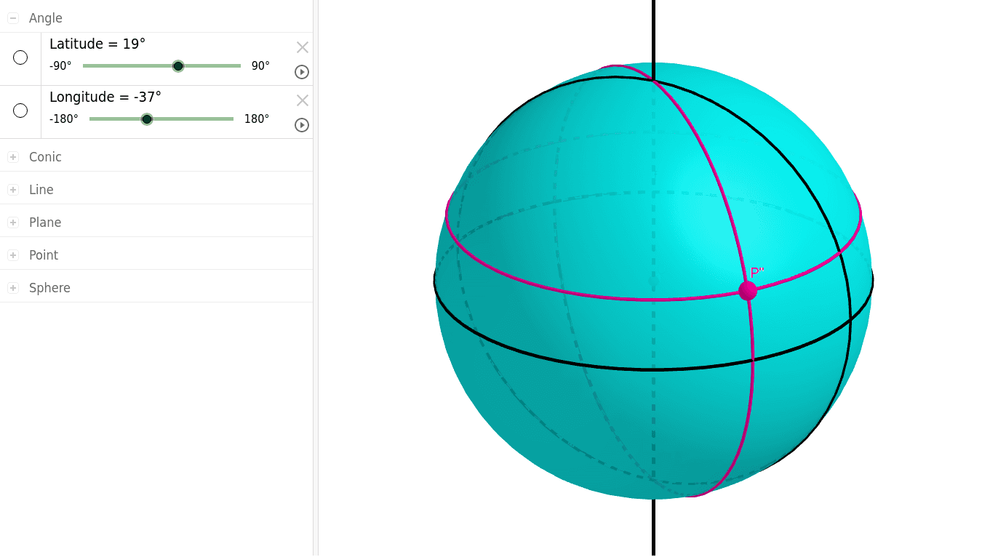Delete the Latitude entry with X icon

[x=303, y=47]
